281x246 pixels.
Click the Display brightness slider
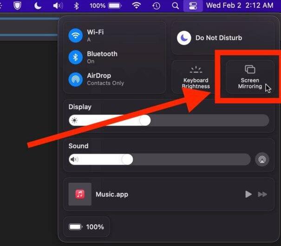169,121
